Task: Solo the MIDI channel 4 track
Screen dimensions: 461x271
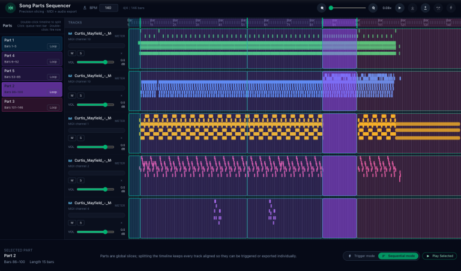Action: tap(80, 223)
